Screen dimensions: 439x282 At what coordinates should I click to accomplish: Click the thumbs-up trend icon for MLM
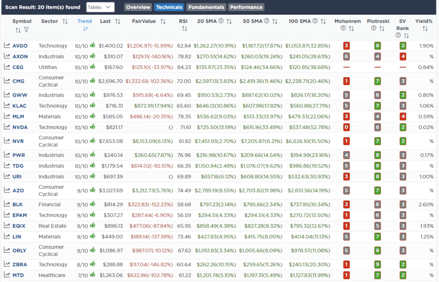tap(93, 116)
